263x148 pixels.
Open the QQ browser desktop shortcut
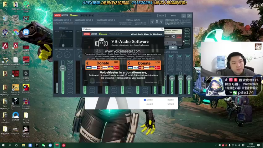15,115
